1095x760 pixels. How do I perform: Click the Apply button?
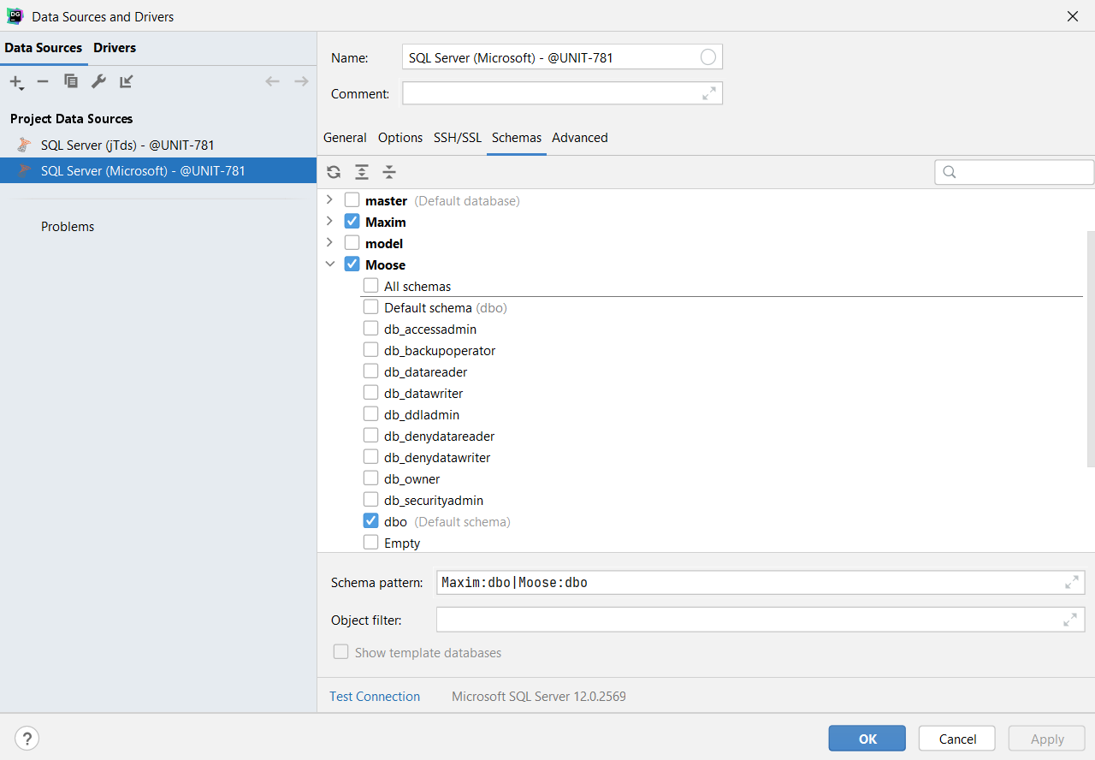click(x=1047, y=739)
